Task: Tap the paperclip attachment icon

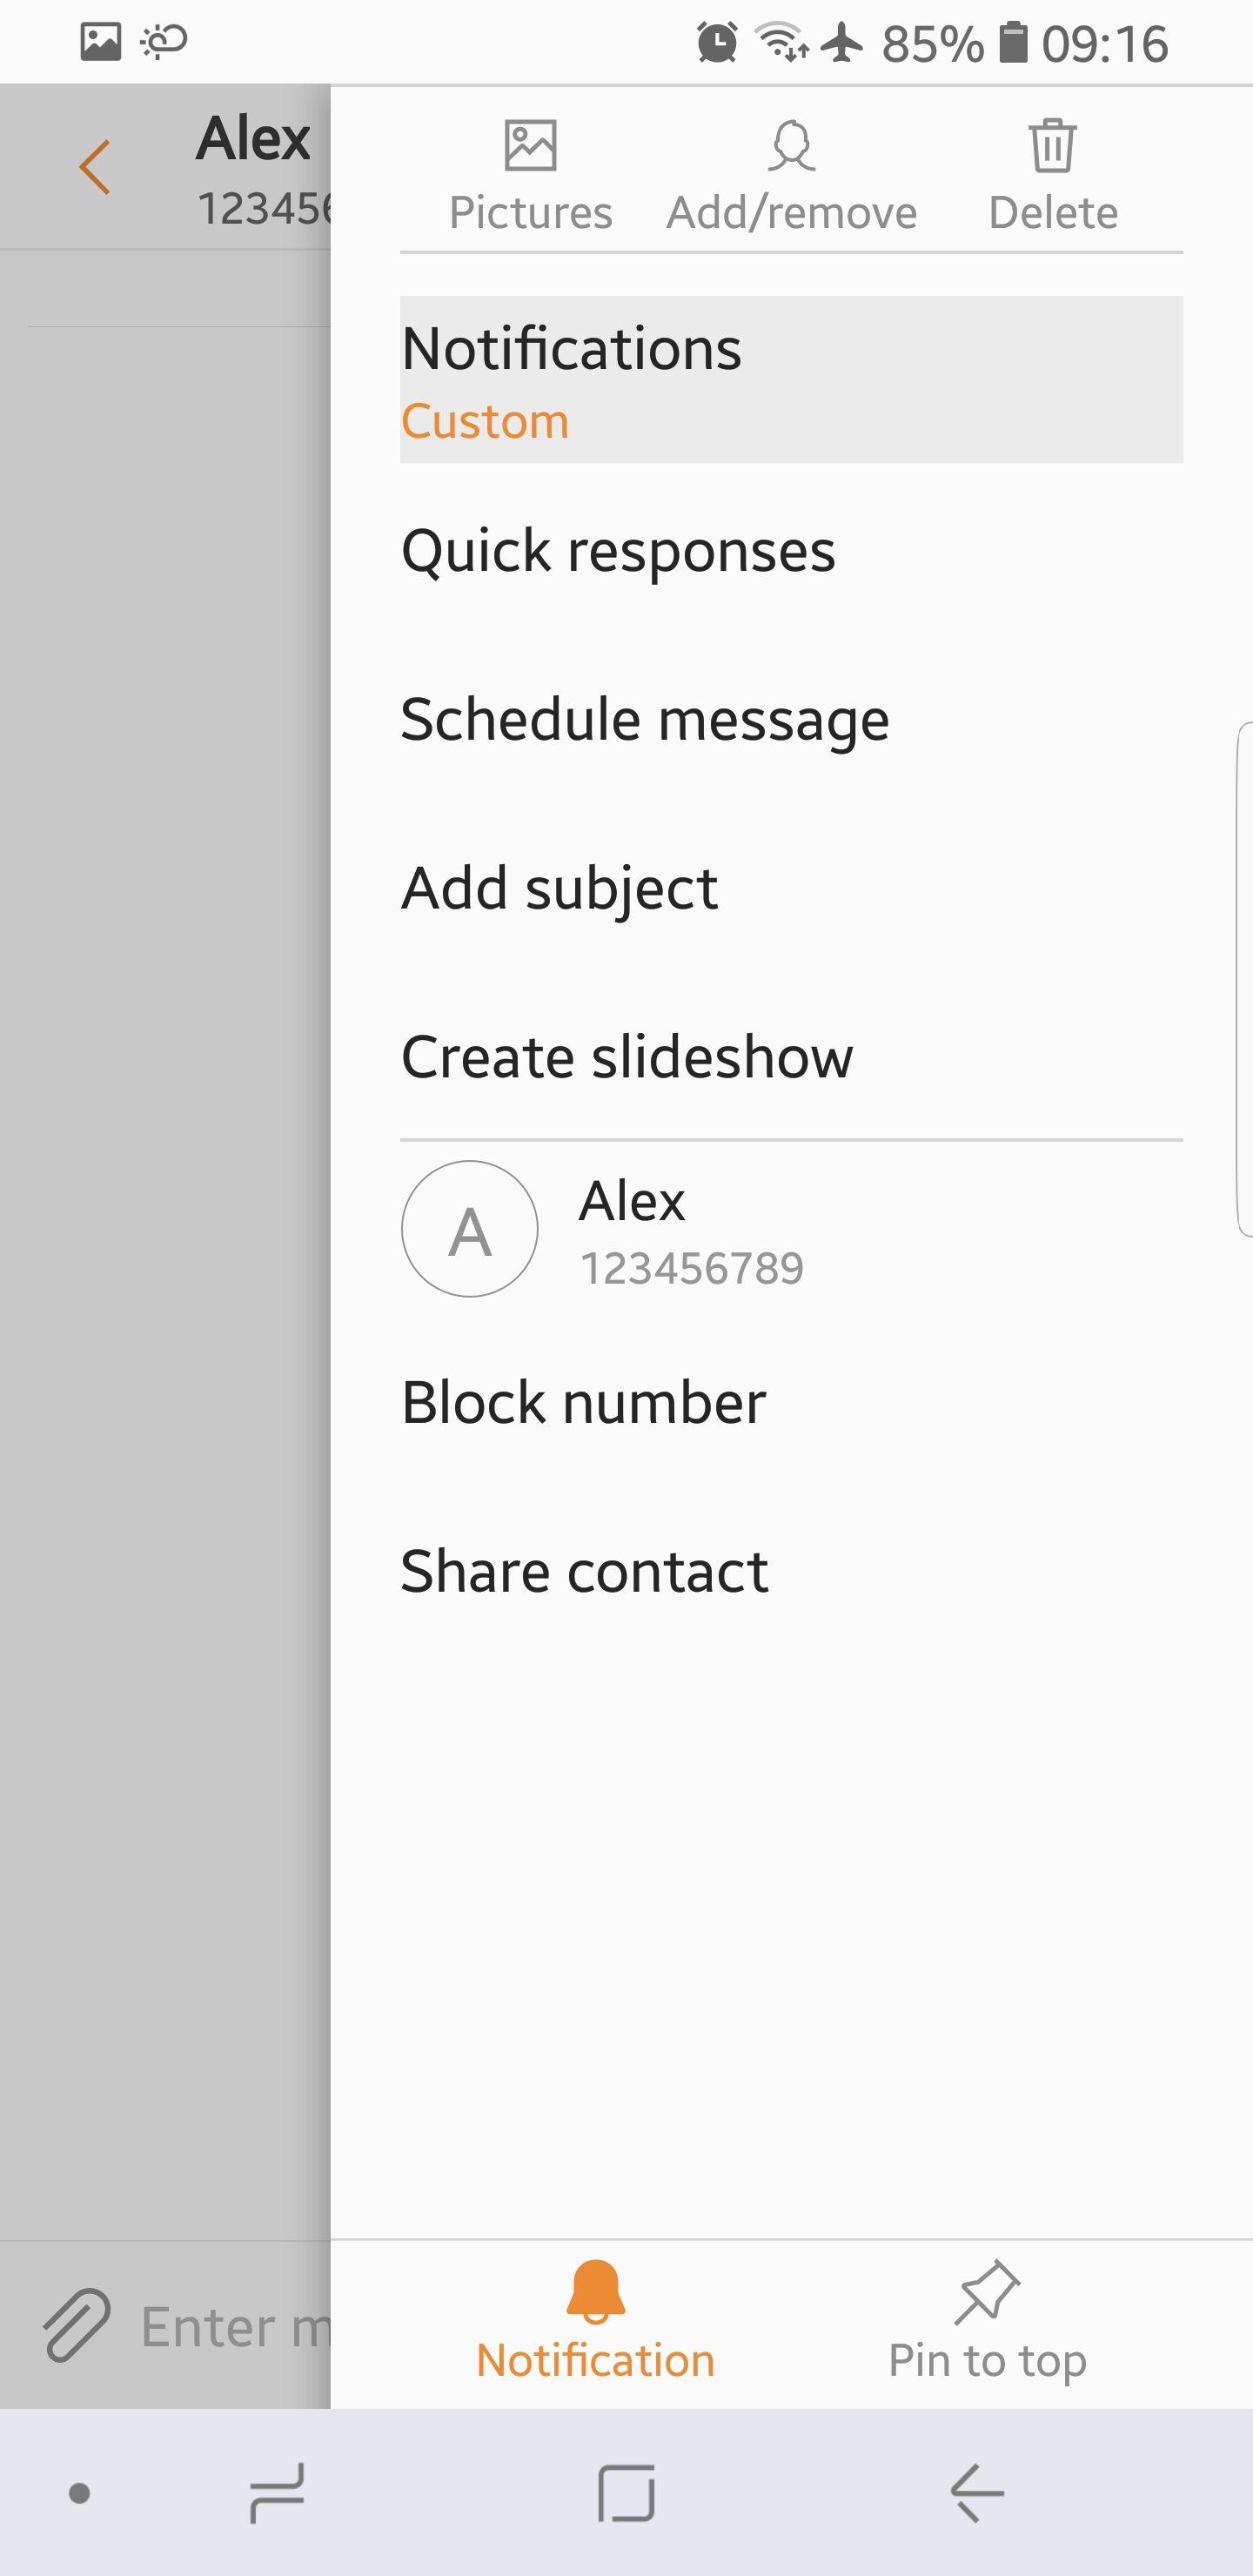Action: tap(77, 2324)
